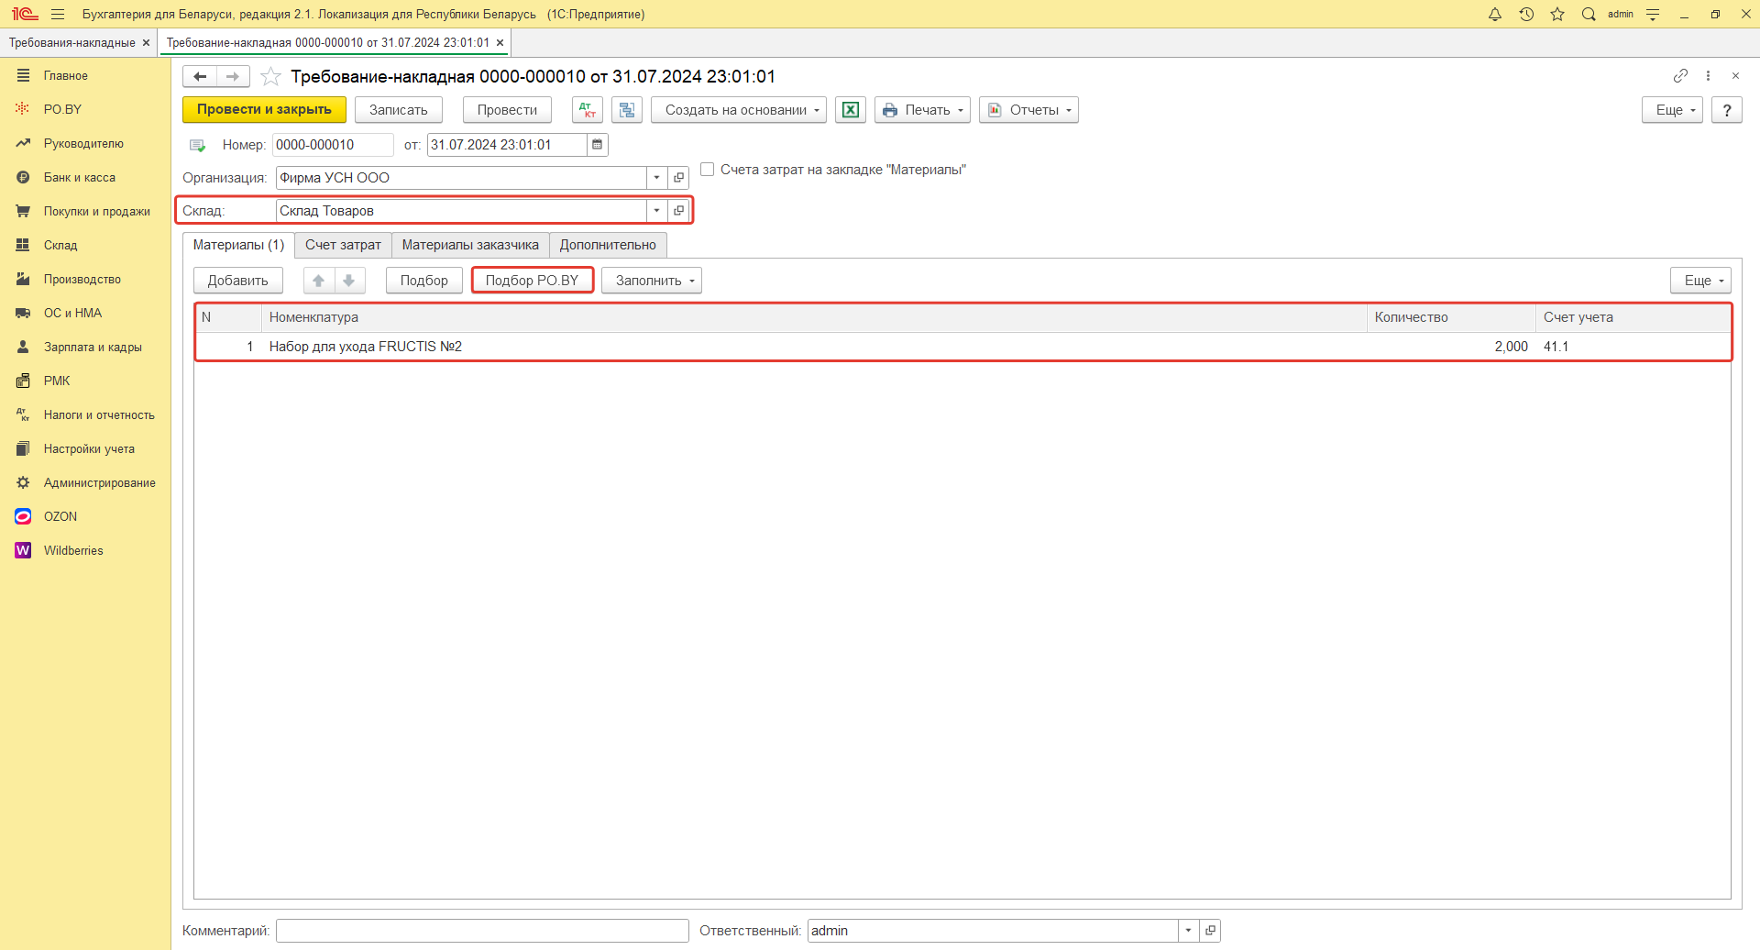This screenshot has height=950, width=1760.
Task: Open top toolbar Еще menu
Action: [x=1672, y=110]
